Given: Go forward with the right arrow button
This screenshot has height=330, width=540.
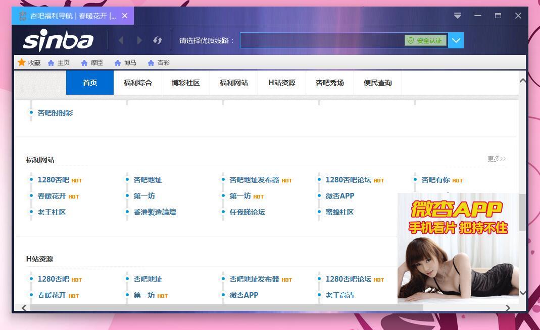Looking at the screenshot, I should [139, 40].
